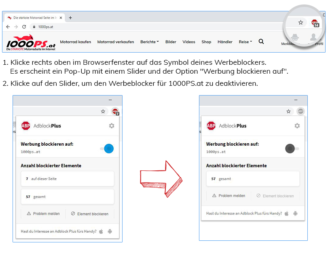This screenshot has width=328, height=257.
Task: Open the Videos section
Action: (189, 42)
